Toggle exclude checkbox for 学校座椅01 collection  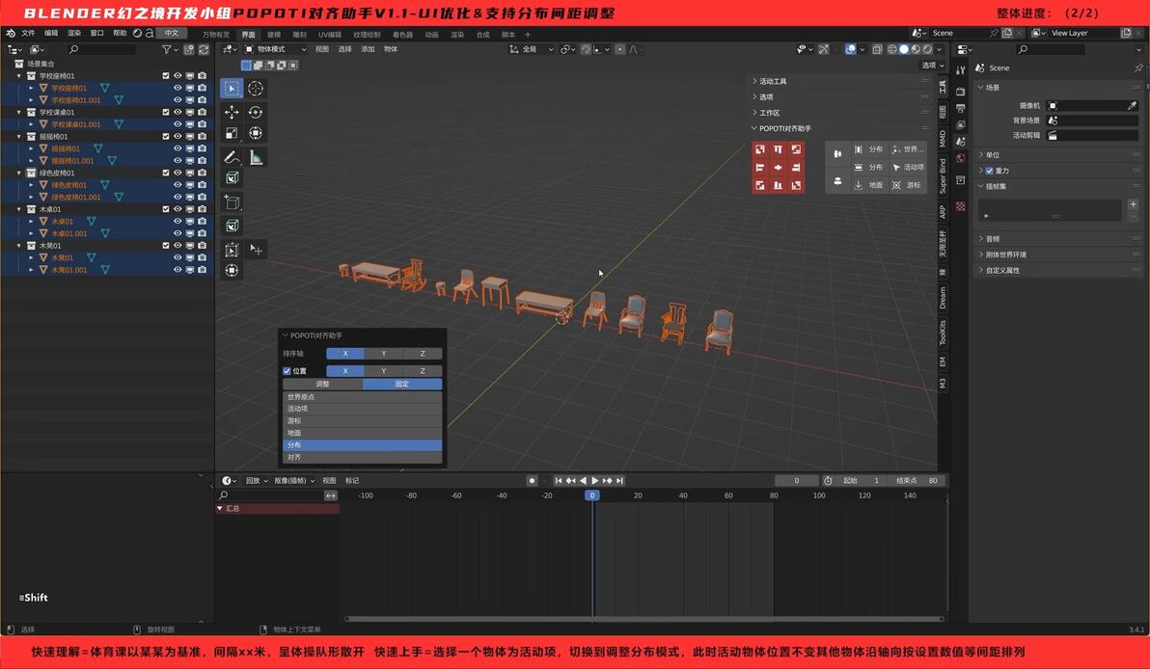[x=166, y=75]
